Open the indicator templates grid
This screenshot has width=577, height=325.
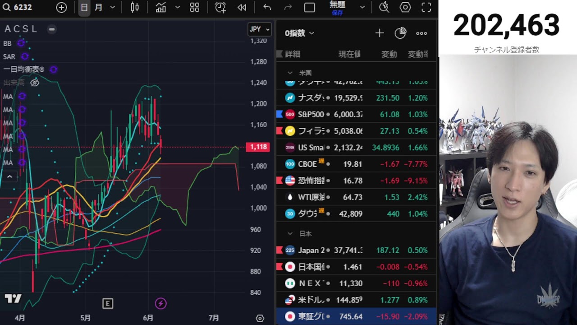click(x=195, y=7)
